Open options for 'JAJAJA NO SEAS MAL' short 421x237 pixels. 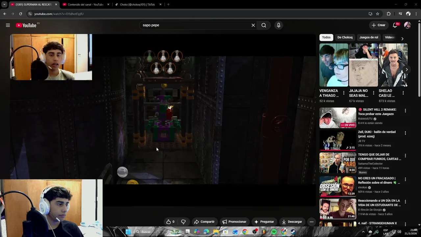click(x=373, y=93)
